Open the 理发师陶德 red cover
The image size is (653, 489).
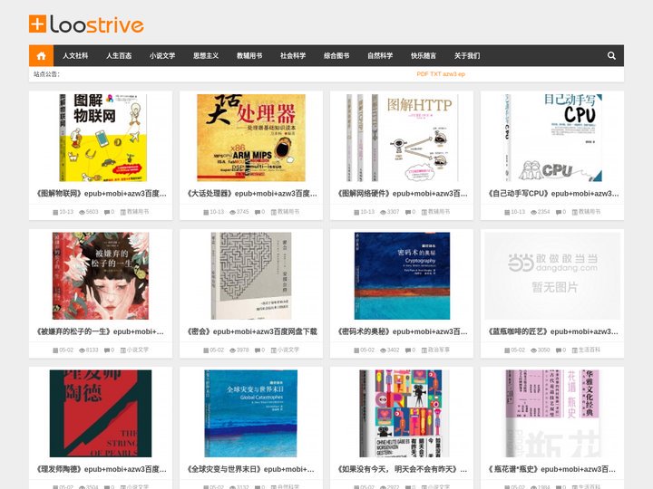click(101, 414)
